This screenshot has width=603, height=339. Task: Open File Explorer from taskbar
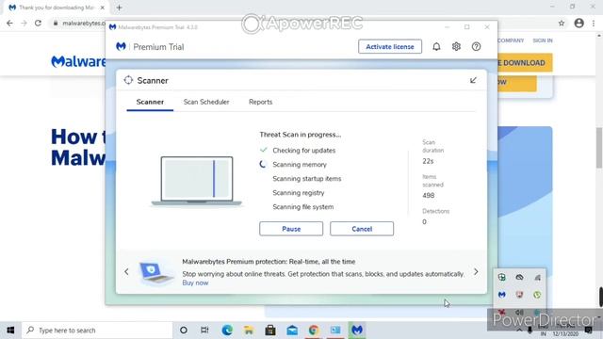click(x=249, y=331)
